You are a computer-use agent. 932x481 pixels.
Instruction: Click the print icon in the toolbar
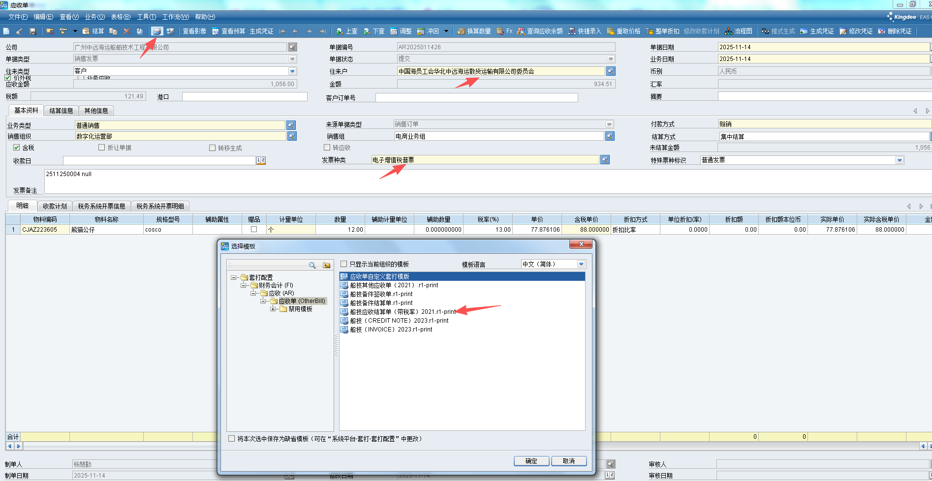click(x=156, y=31)
